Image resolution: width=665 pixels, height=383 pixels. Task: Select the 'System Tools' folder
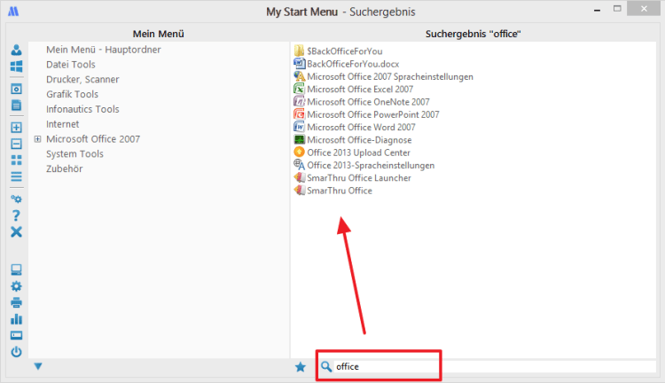74,153
